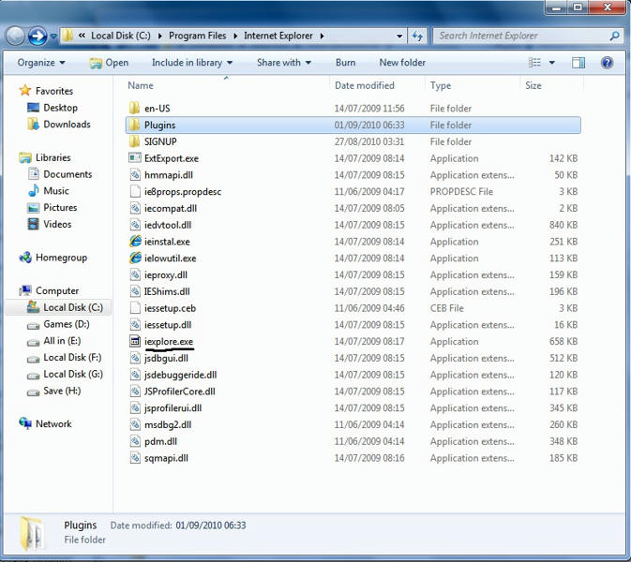The width and height of the screenshot is (631, 562).
Task: Open the Organize menu
Action: [41, 63]
